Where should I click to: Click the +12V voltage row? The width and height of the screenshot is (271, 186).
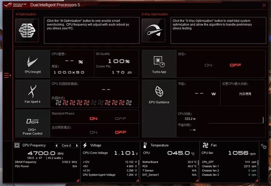[110, 162]
